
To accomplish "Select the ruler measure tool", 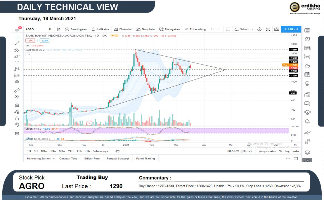I will 17,90.
